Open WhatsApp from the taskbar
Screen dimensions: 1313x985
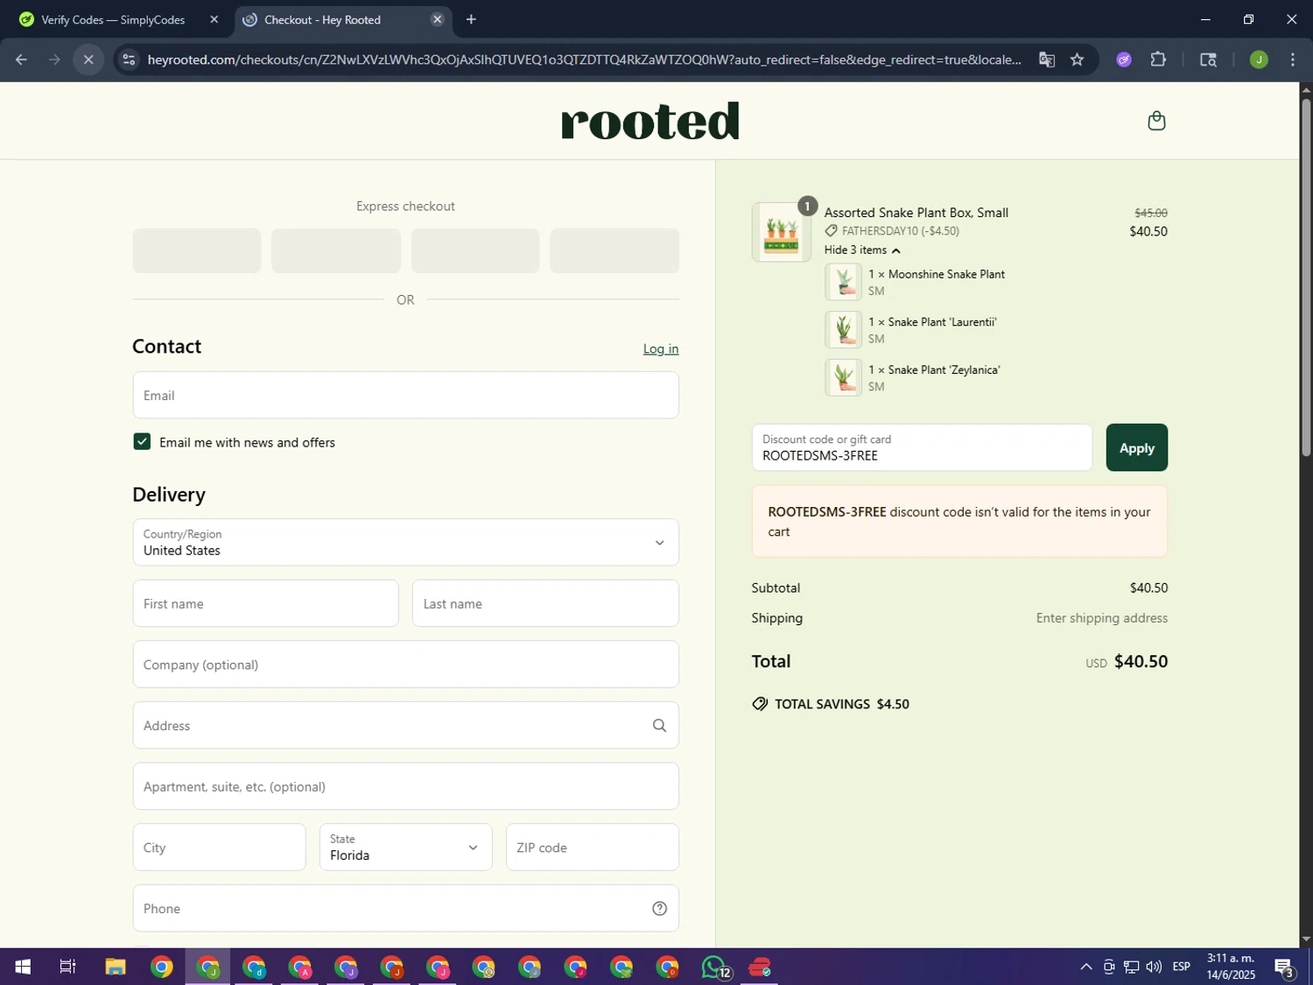(714, 967)
